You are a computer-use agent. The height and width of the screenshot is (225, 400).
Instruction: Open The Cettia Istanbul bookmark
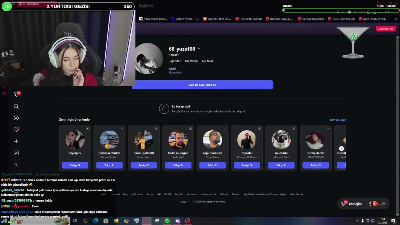pos(249,19)
